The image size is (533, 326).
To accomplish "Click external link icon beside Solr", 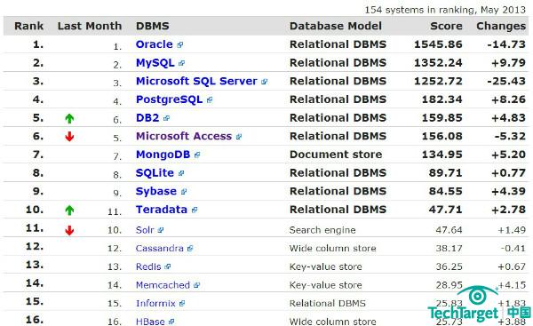I will 161,230.
